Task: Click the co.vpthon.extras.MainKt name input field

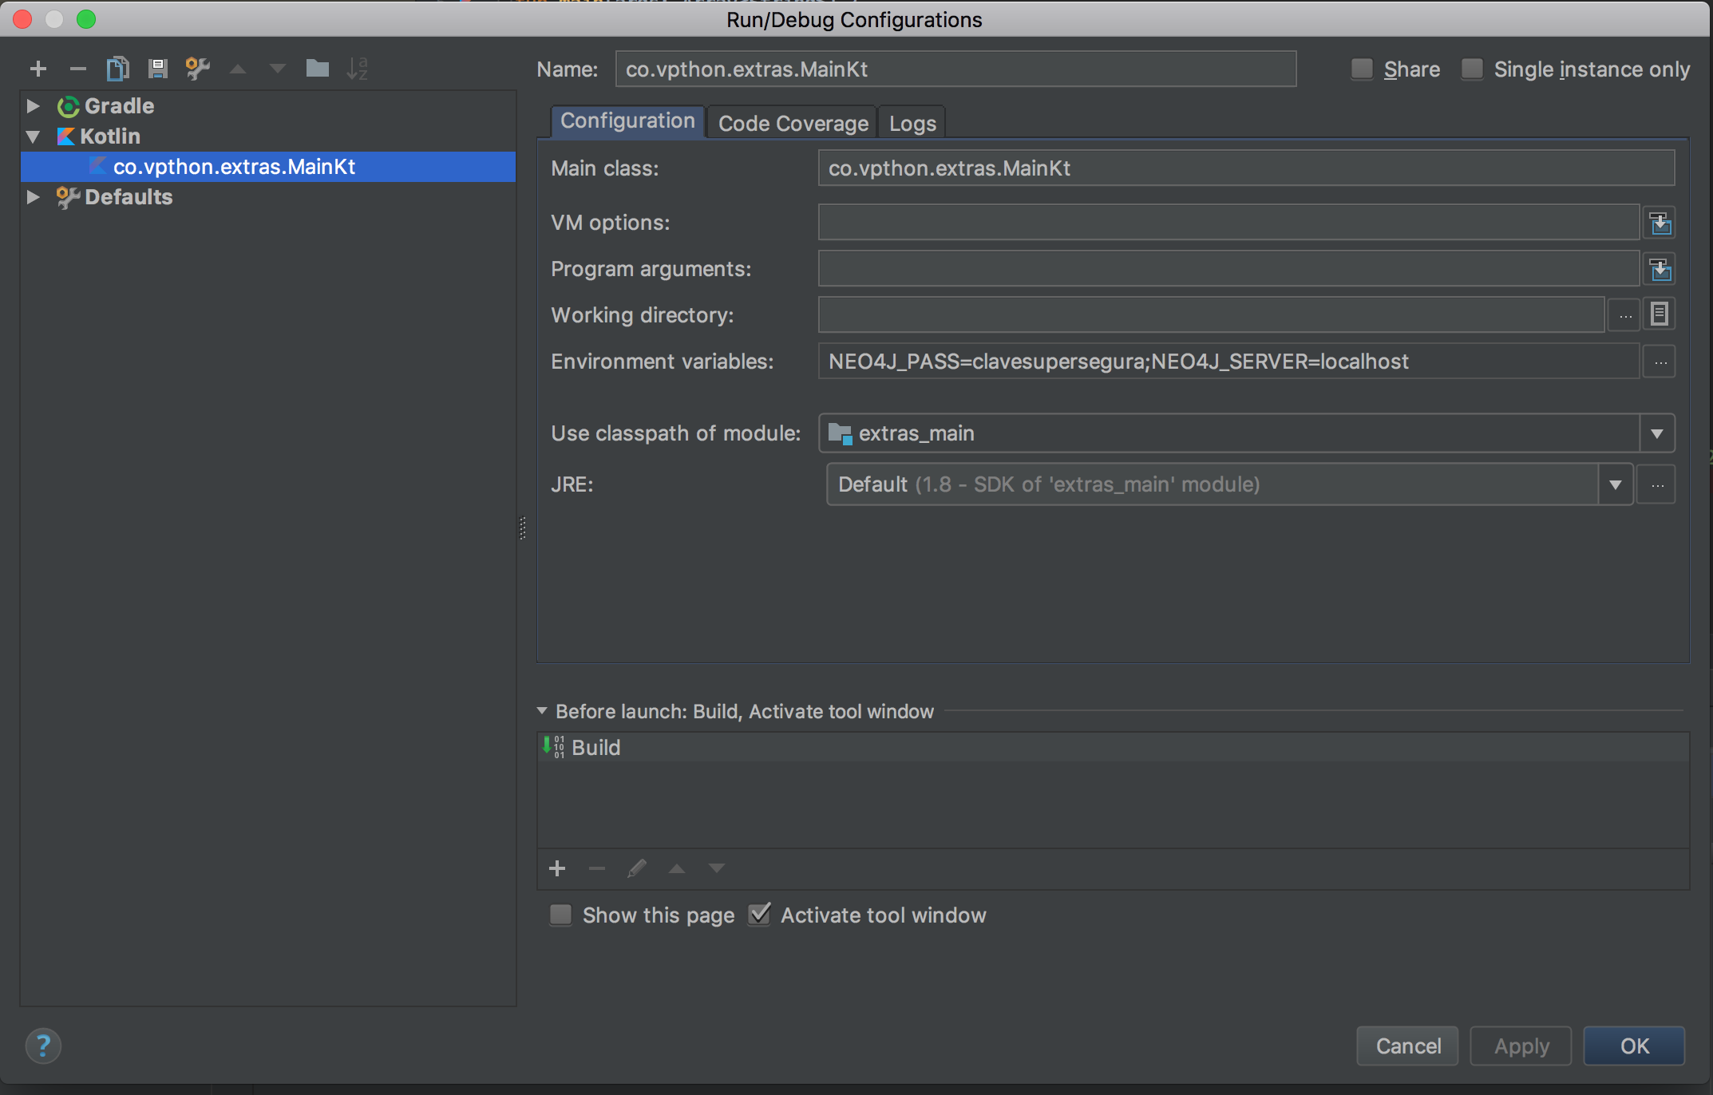Action: 952,69
